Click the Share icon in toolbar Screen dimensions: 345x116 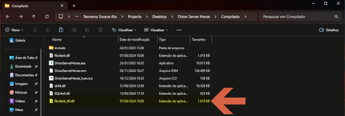(87, 30)
